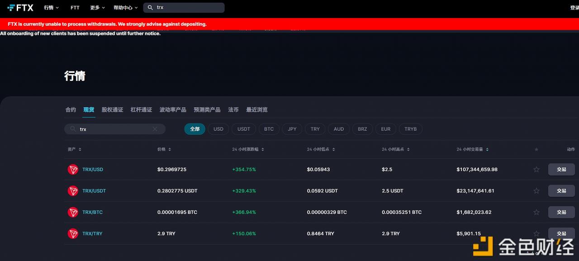Favorite the TRX/USDT pair star
579x261 pixels.
[x=536, y=191]
